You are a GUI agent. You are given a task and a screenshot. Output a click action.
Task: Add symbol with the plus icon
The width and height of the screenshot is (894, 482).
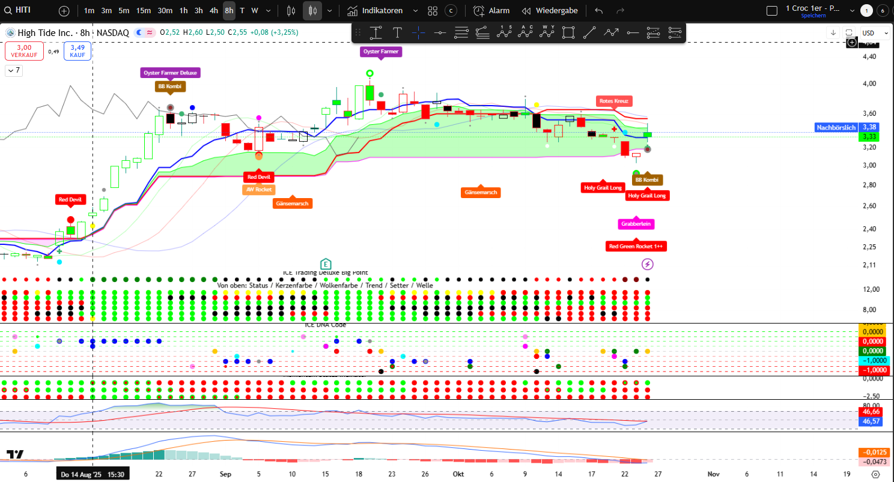pos(64,11)
